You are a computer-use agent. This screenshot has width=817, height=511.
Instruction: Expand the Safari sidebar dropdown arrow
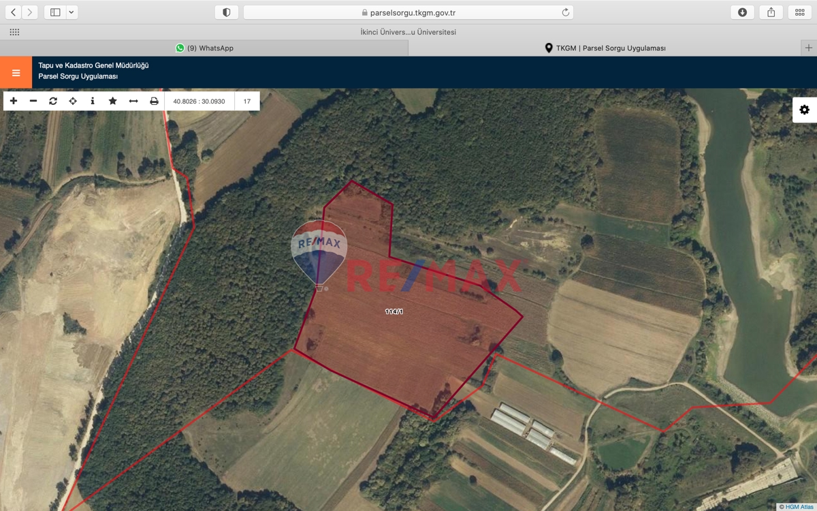(71, 12)
